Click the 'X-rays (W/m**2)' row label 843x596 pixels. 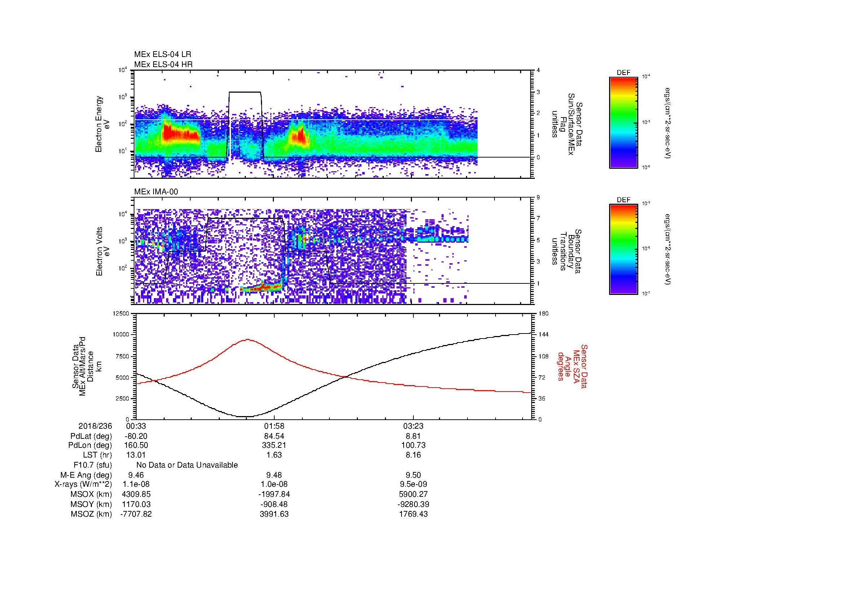(83, 484)
